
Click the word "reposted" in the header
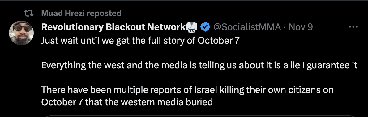(x=104, y=14)
